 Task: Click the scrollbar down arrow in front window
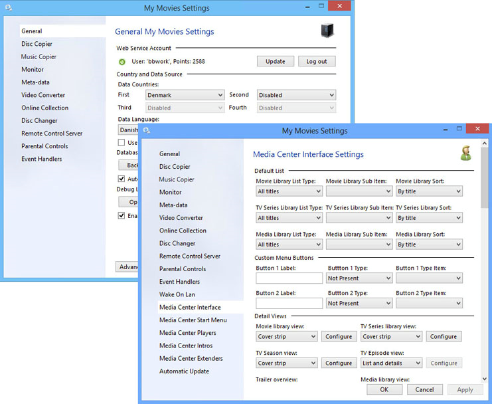click(x=485, y=379)
